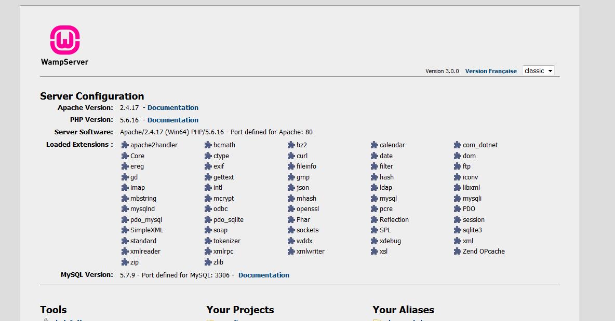
Task: Select the 'Reflection' extension text
Action: click(394, 219)
